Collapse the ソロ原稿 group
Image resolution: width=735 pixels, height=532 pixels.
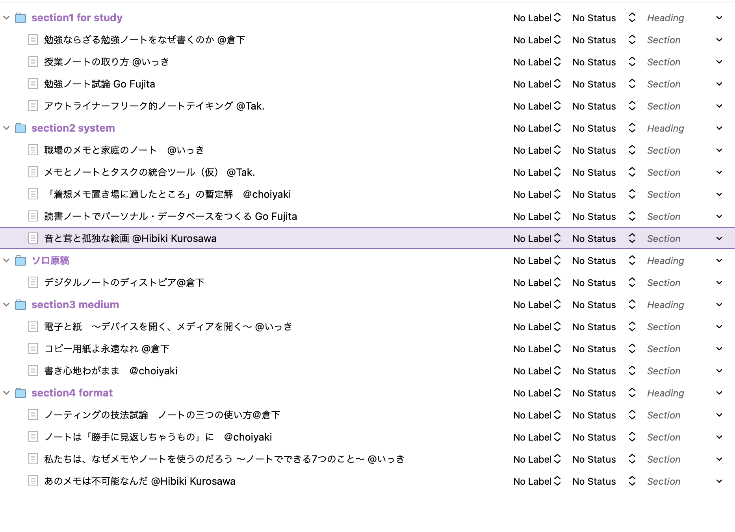pos(6,260)
